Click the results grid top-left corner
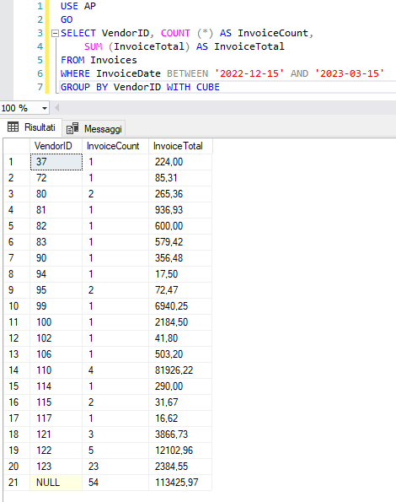 click(x=17, y=146)
